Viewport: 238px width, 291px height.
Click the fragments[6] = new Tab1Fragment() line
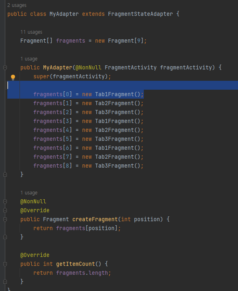pyautogui.click(x=89, y=148)
